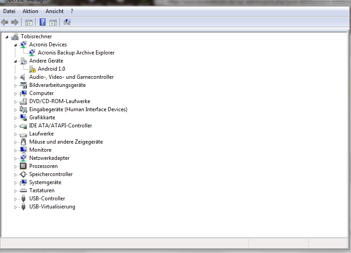Click the Bildverarbeitungsgeräte scanner icon
Image resolution: width=351 pixels, height=253 pixels.
23,85
